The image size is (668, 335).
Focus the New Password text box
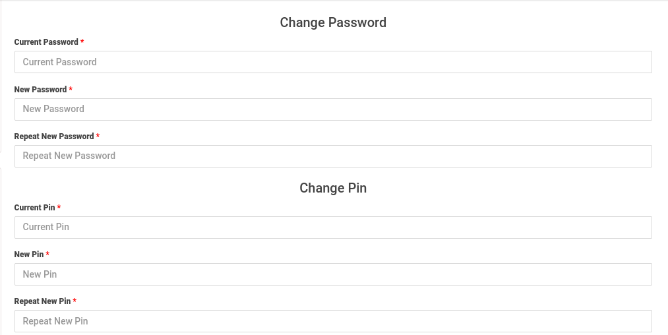[333, 109]
